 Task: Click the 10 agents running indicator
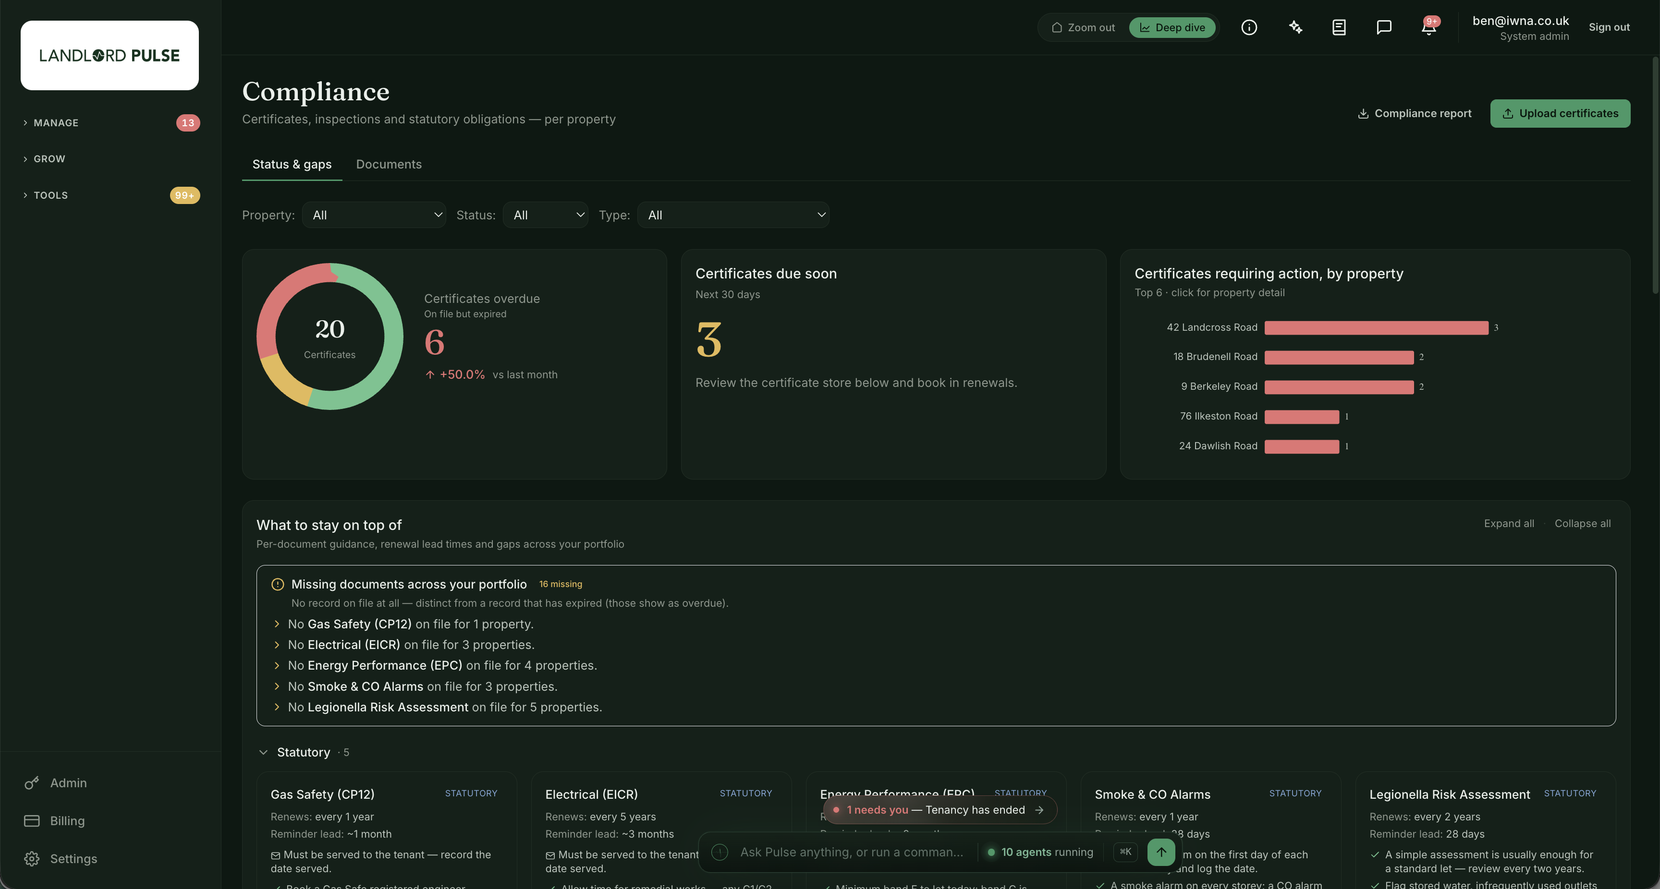tap(1040, 852)
